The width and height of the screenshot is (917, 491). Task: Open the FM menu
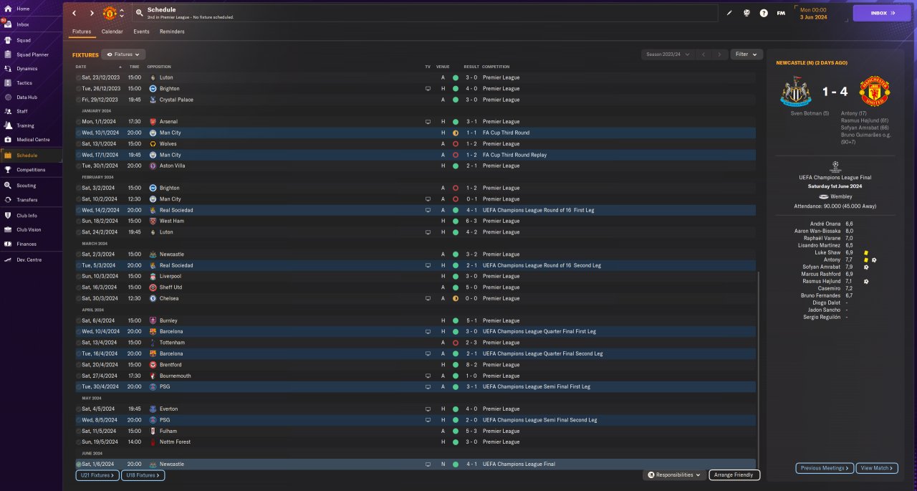(x=781, y=13)
